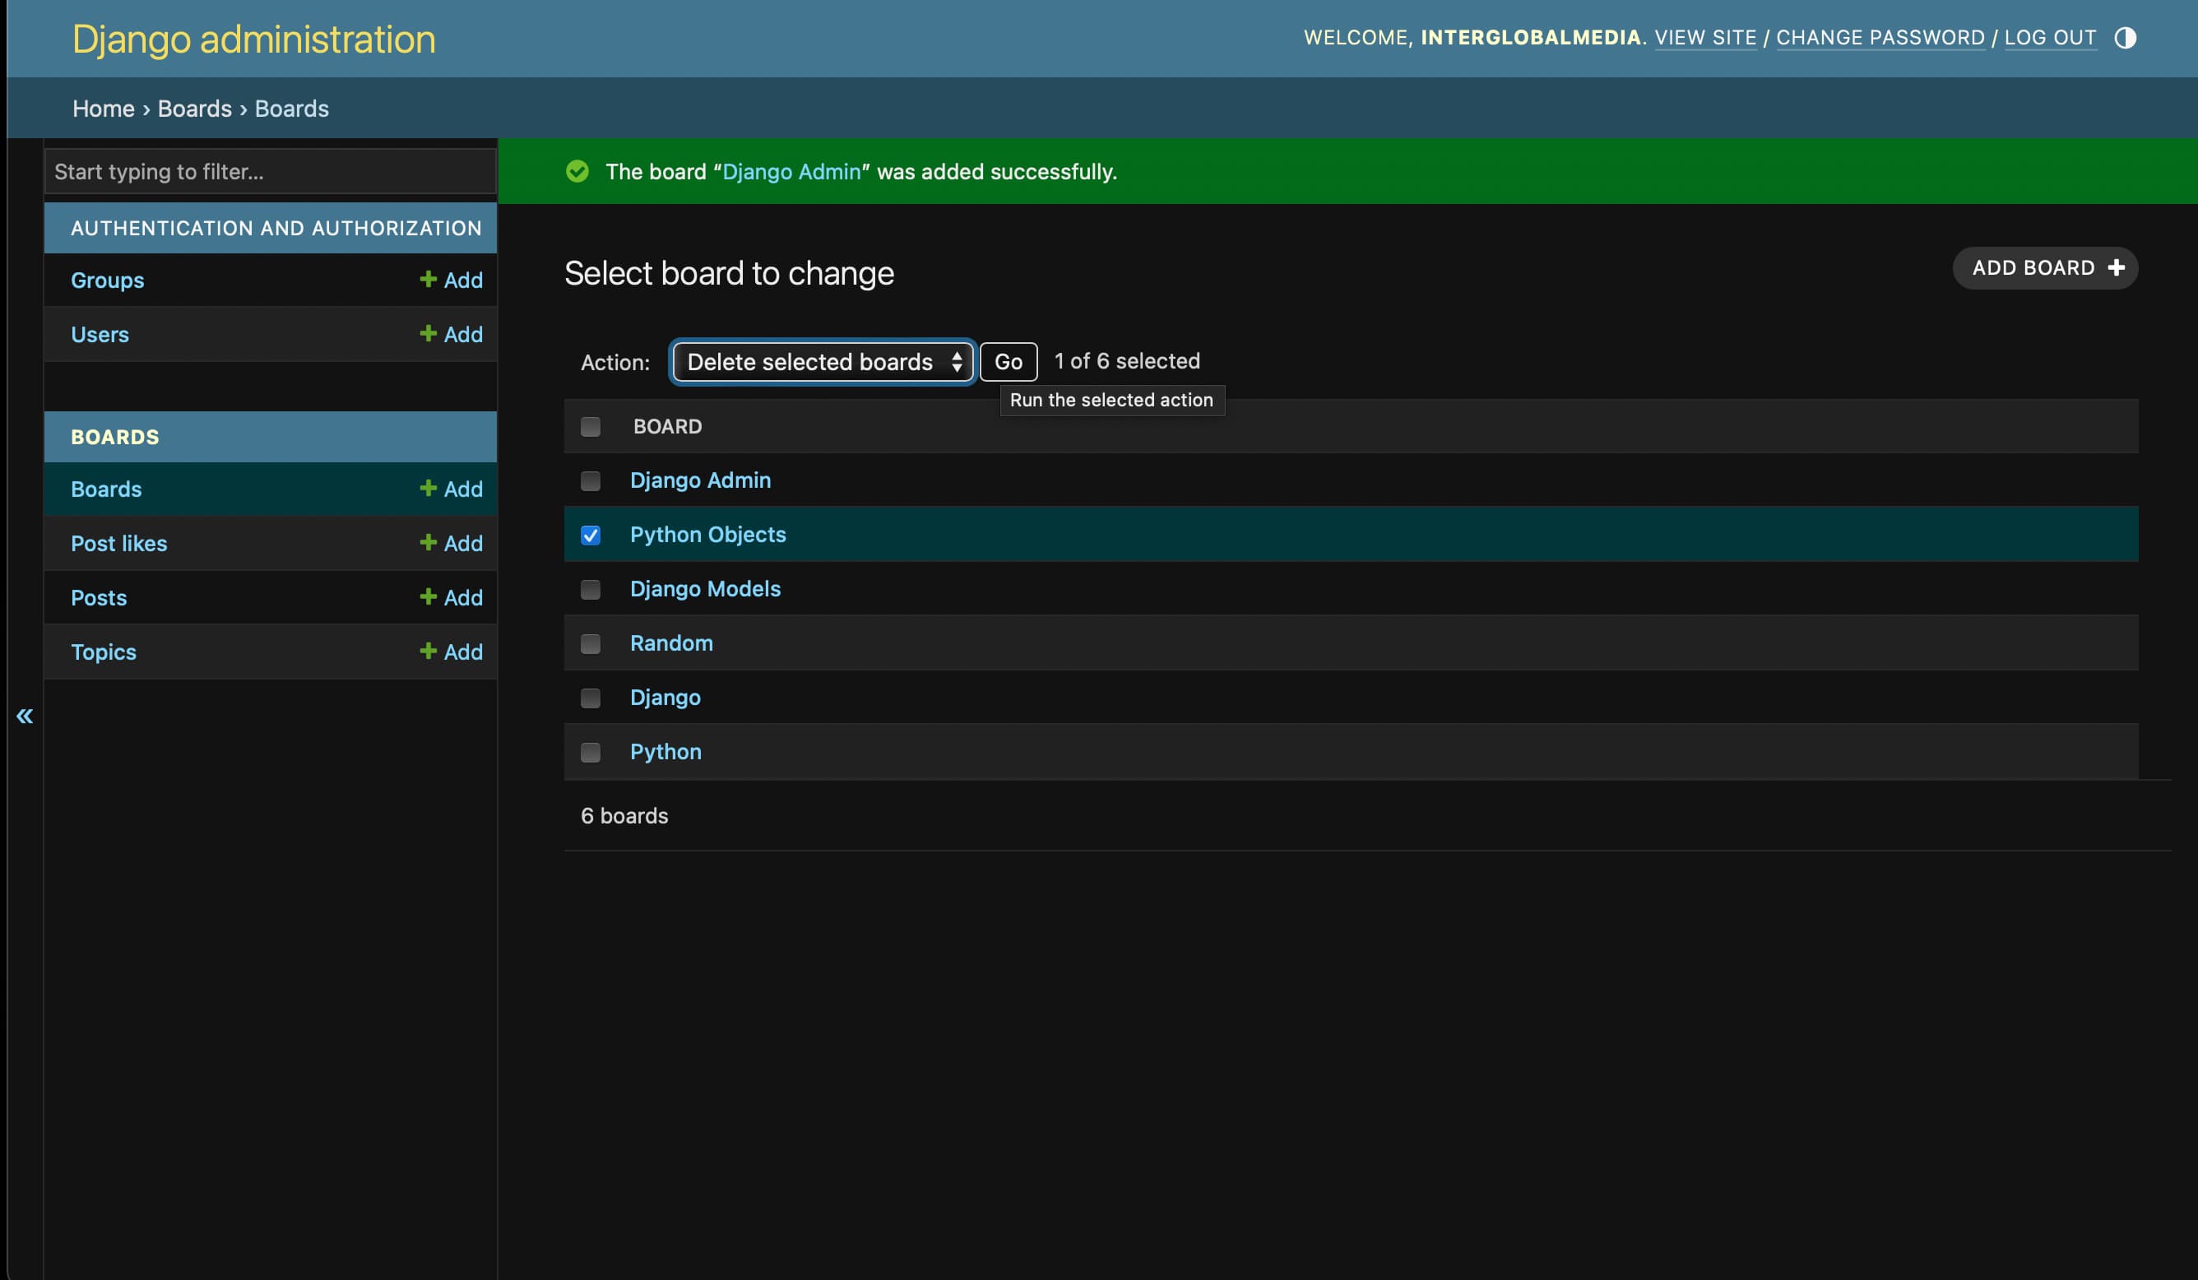Image resolution: width=2198 pixels, height=1280 pixels.
Task: Open the Django Models board link
Action: pyautogui.click(x=705, y=589)
